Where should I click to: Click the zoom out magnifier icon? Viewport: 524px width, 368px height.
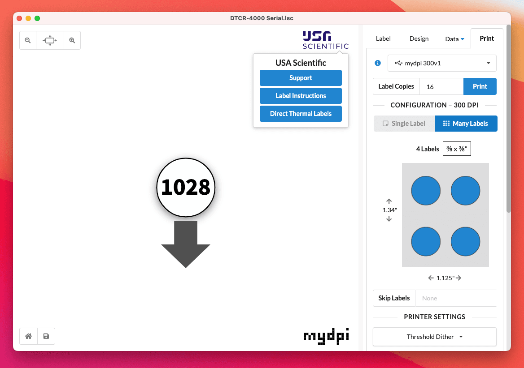click(28, 40)
